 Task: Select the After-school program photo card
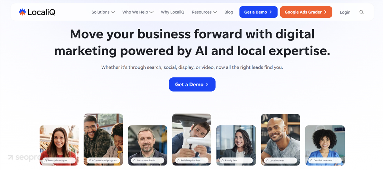[103, 139]
